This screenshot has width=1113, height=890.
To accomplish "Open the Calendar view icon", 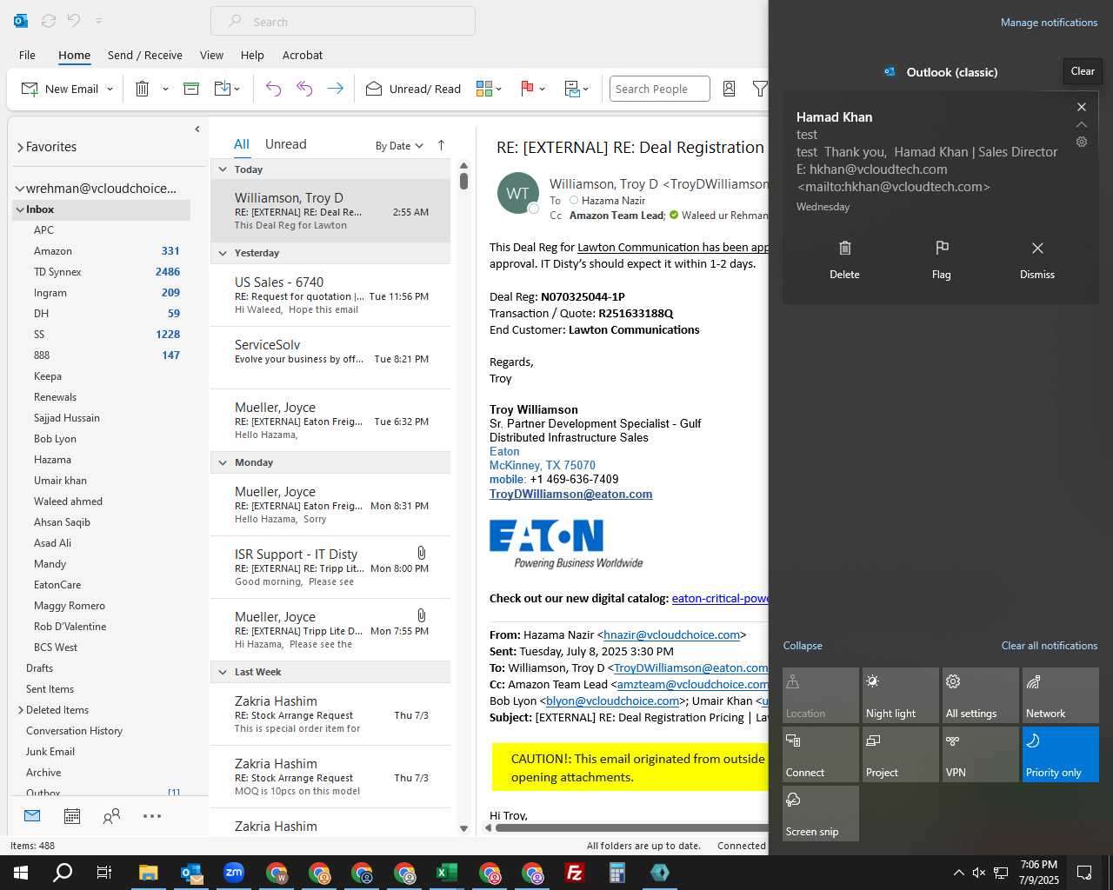I will [72, 816].
